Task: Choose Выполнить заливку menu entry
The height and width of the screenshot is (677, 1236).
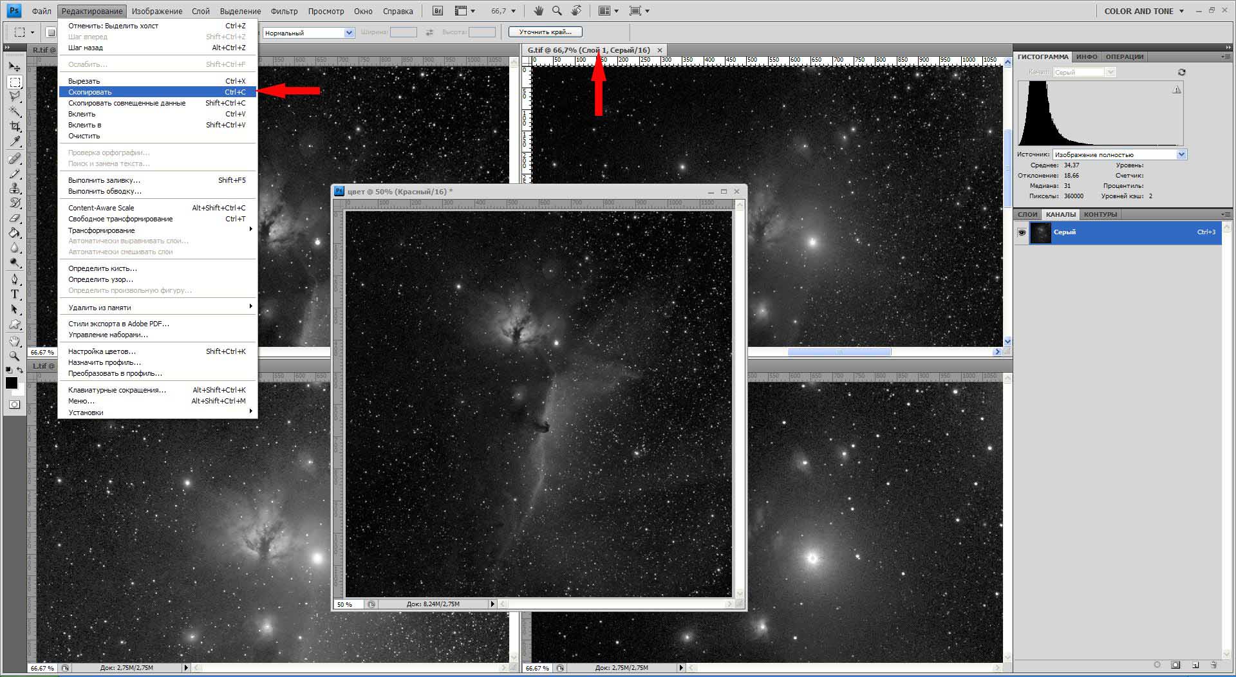Action: tap(104, 180)
